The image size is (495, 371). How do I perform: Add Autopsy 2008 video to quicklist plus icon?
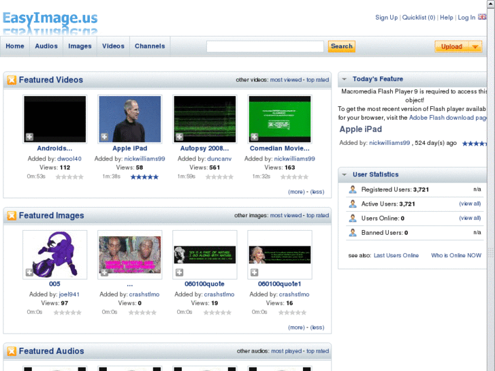179,137
